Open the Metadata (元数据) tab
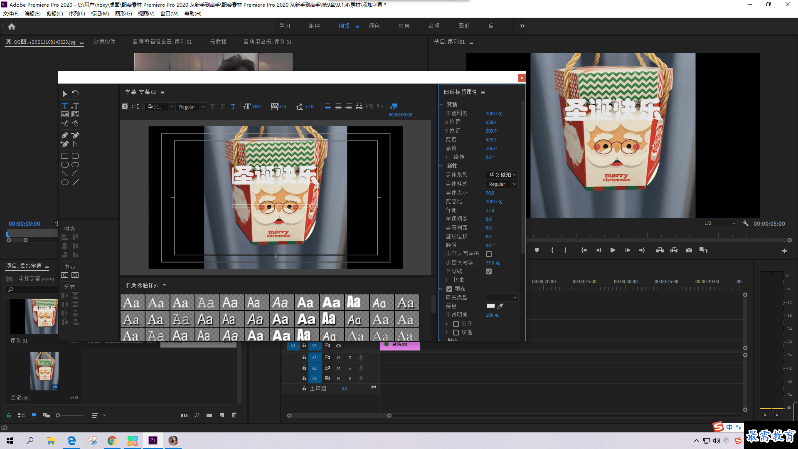The width and height of the screenshot is (798, 449). tap(218, 42)
